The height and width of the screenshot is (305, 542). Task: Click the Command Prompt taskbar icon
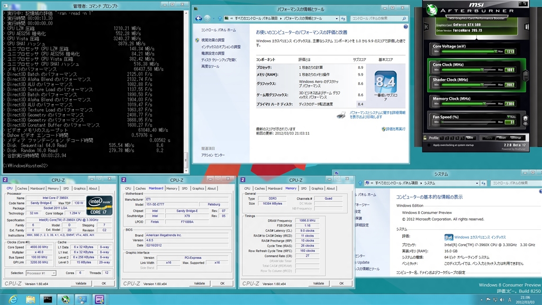[x=48, y=299]
